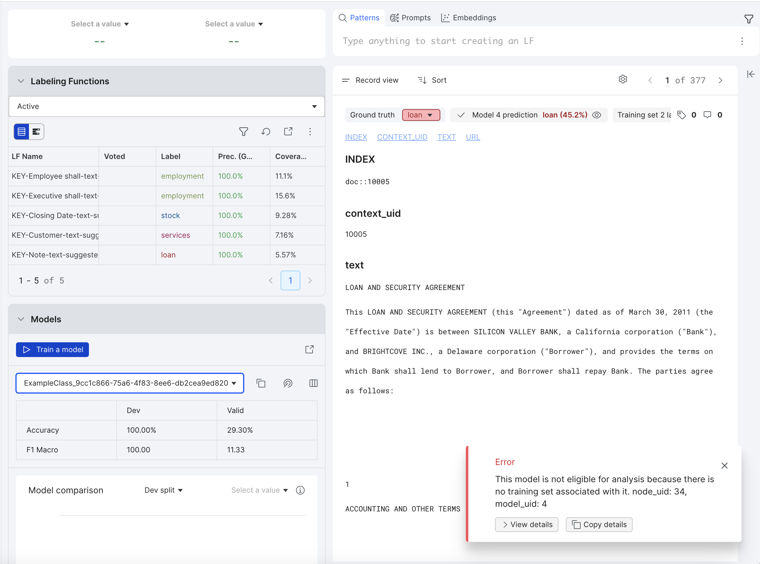This screenshot has height=564, width=760.
Task: Open Labeling Functions in external view
Action: coord(289,131)
